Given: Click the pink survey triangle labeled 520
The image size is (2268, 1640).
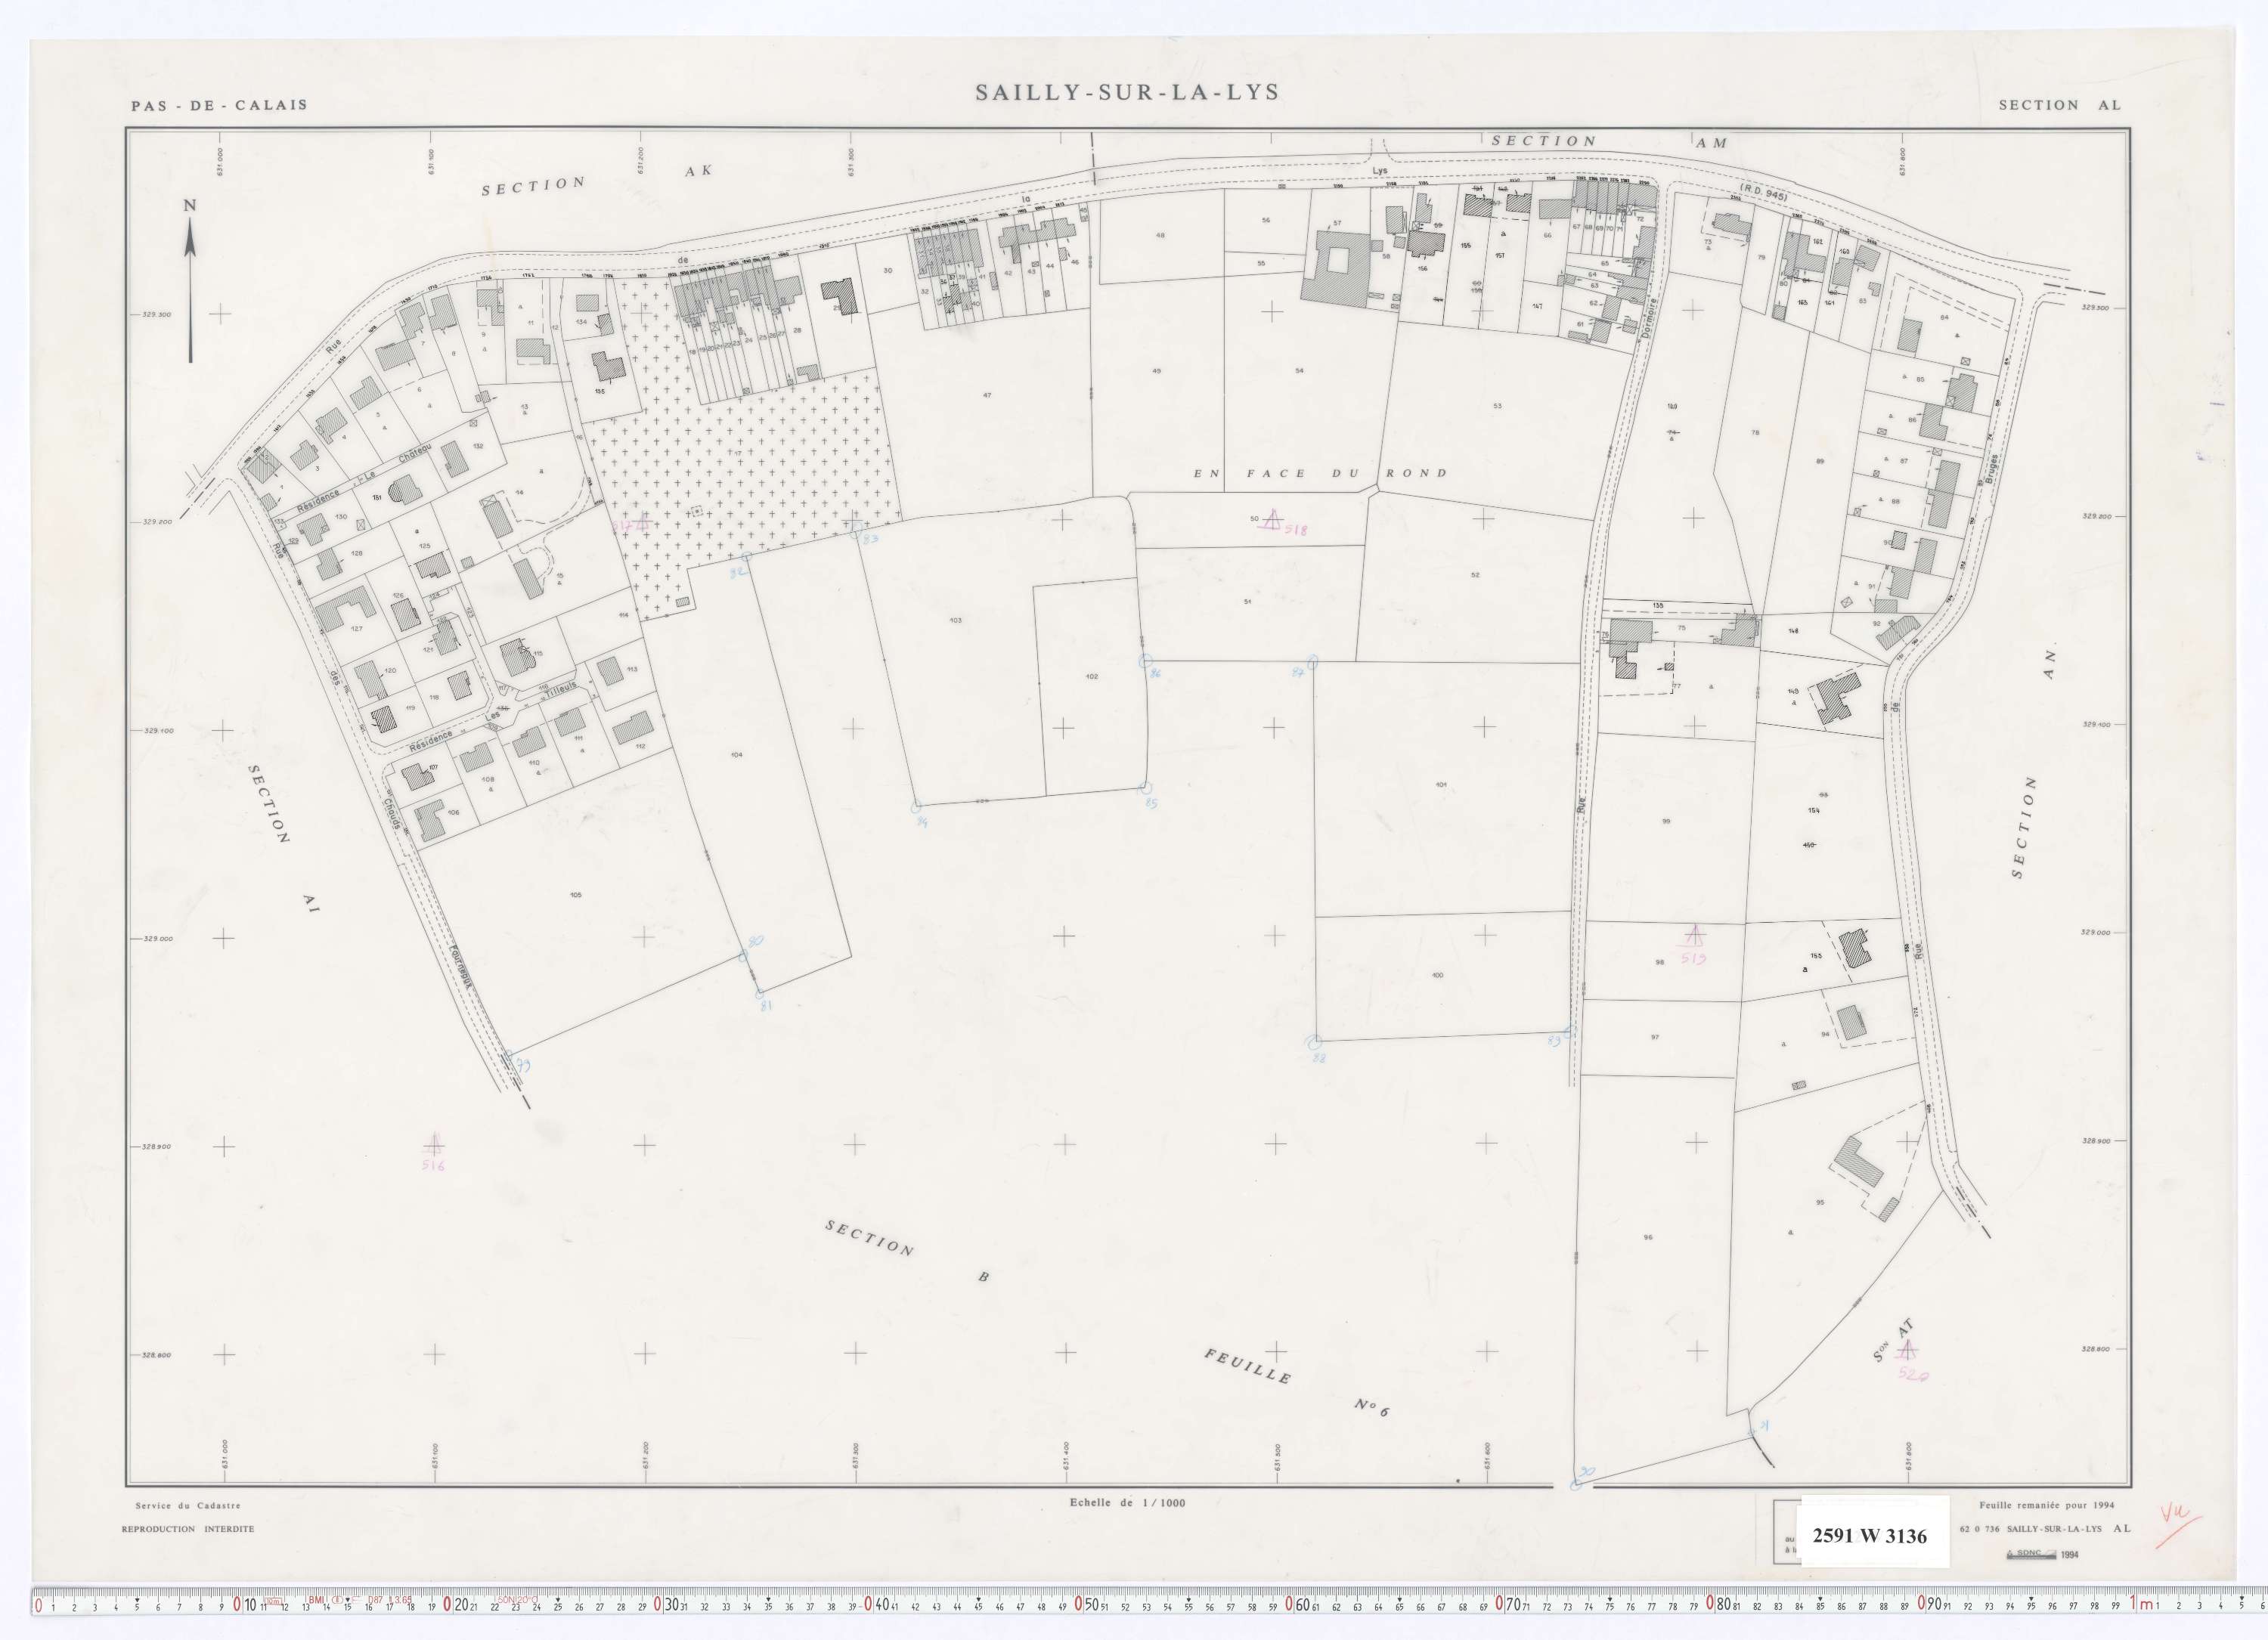Looking at the screenshot, I should tap(1907, 1352).
